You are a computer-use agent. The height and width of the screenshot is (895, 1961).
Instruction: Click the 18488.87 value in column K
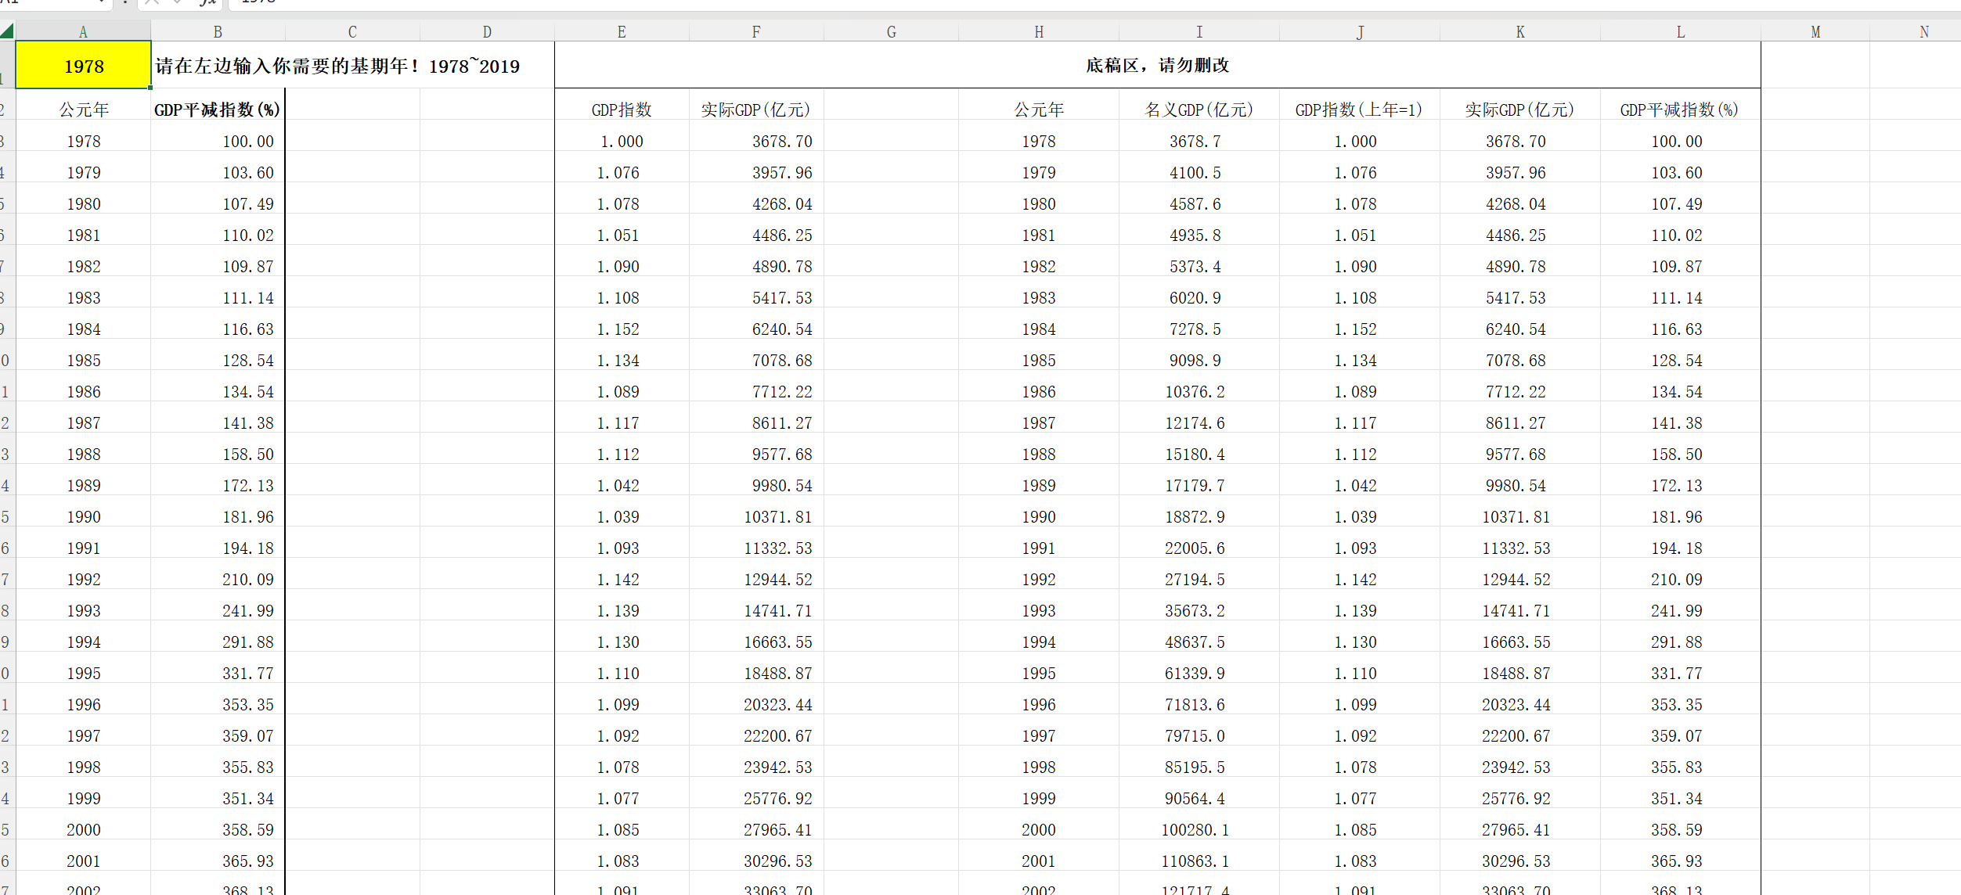(1516, 674)
